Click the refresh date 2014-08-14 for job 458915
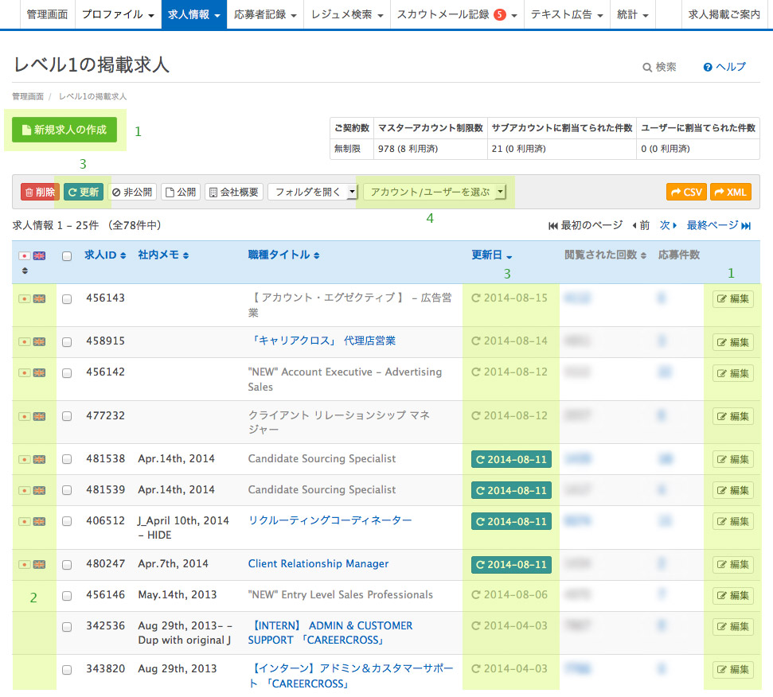The image size is (773, 697). coord(509,341)
